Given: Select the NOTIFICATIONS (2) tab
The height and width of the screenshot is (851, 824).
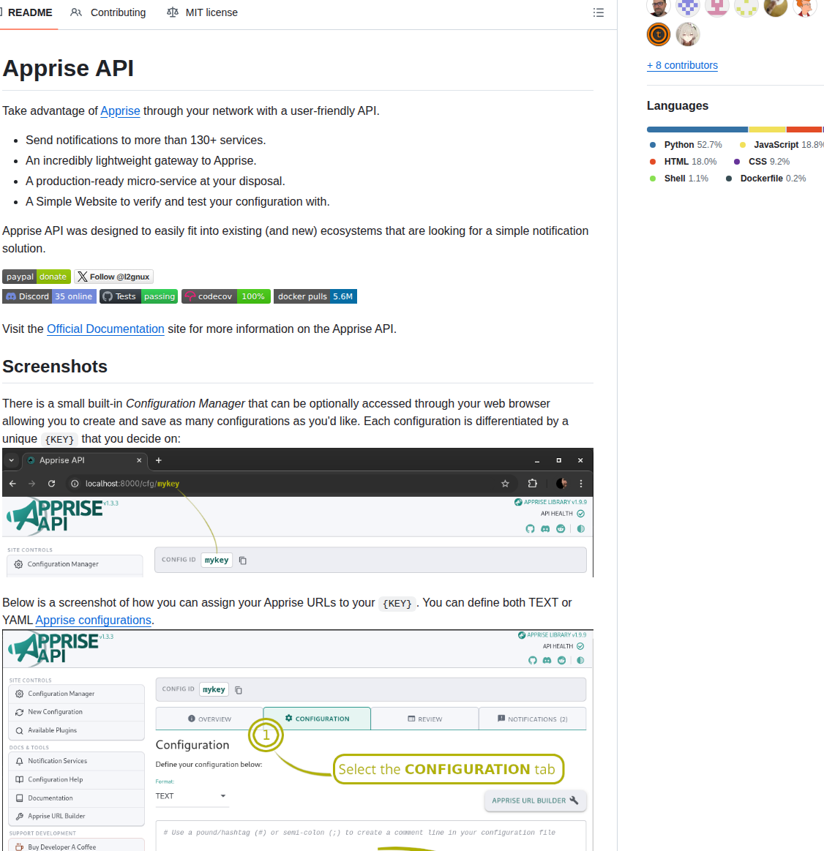Looking at the screenshot, I should (x=533, y=719).
